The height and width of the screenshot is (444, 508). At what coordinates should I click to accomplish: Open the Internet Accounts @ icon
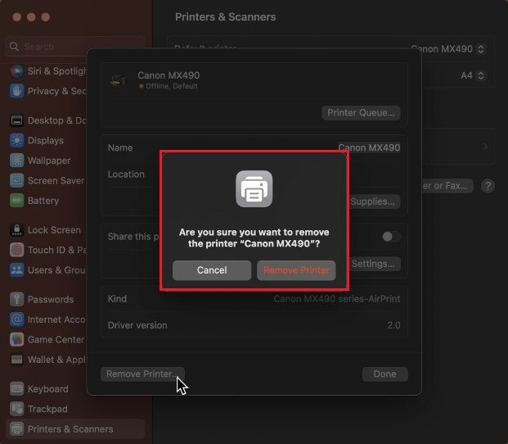17,319
